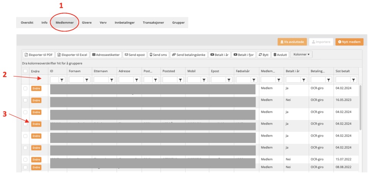Generate Adresseetiketter labels
Viewport: 368px width, 173px height.
click(106, 55)
